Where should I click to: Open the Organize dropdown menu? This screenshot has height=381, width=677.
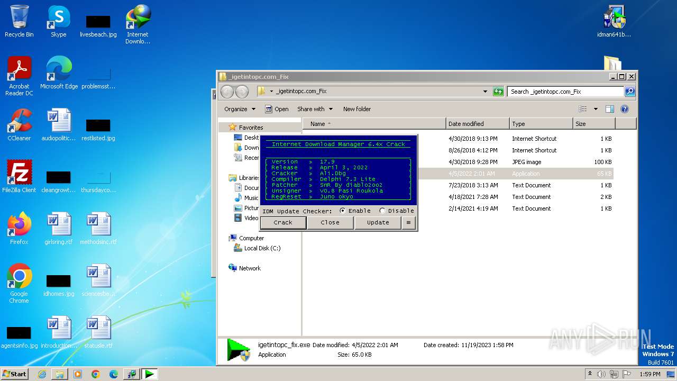[x=240, y=109]
